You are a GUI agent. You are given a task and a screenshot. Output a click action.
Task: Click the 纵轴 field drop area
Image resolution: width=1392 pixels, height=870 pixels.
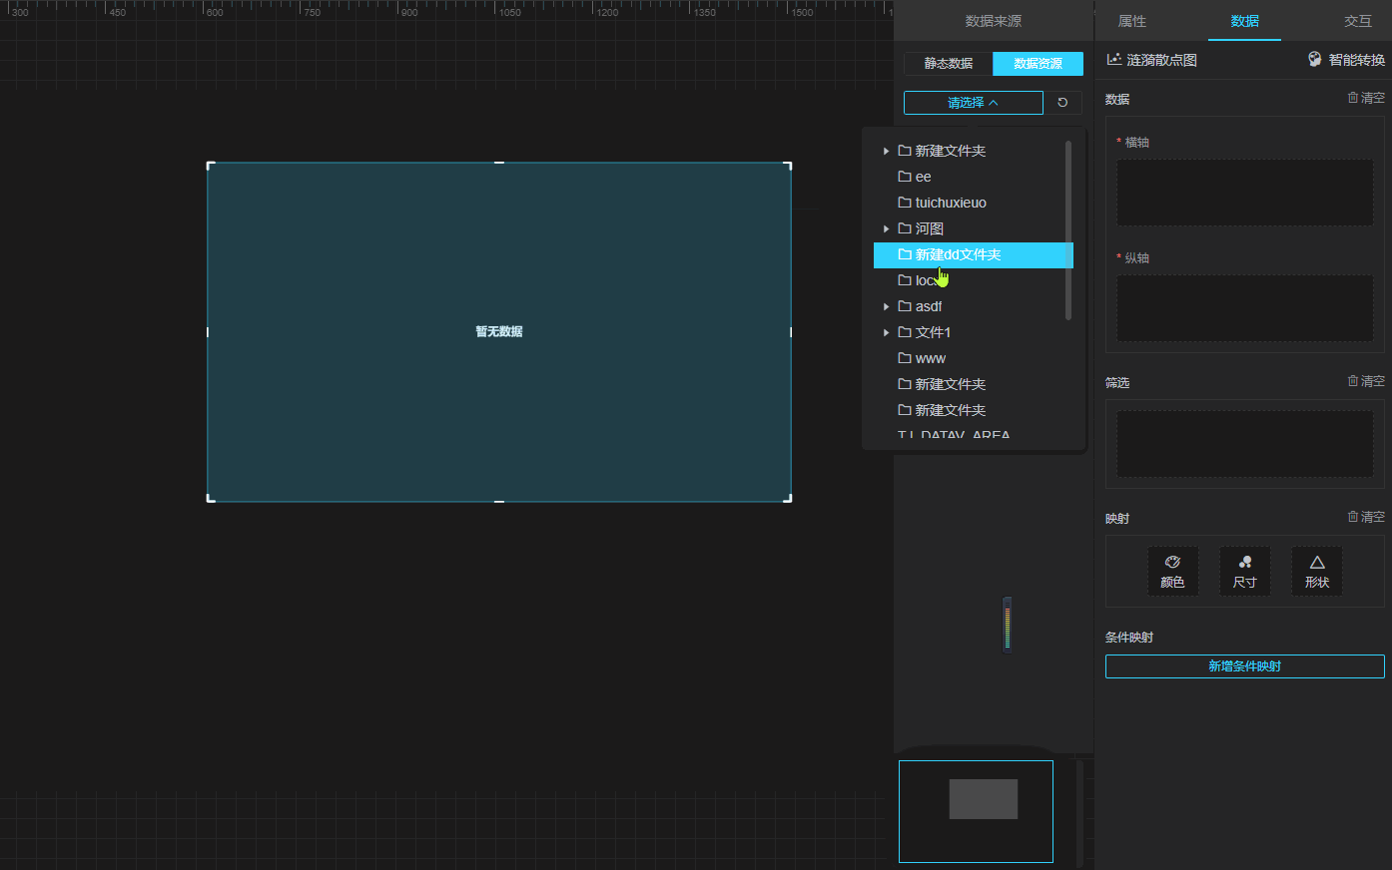(x=1245, y=308)
